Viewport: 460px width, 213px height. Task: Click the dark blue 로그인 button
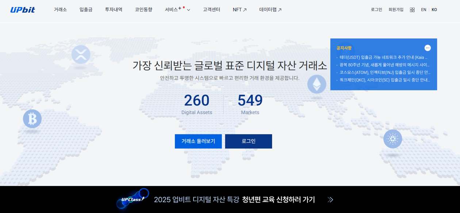click(248, 141)
